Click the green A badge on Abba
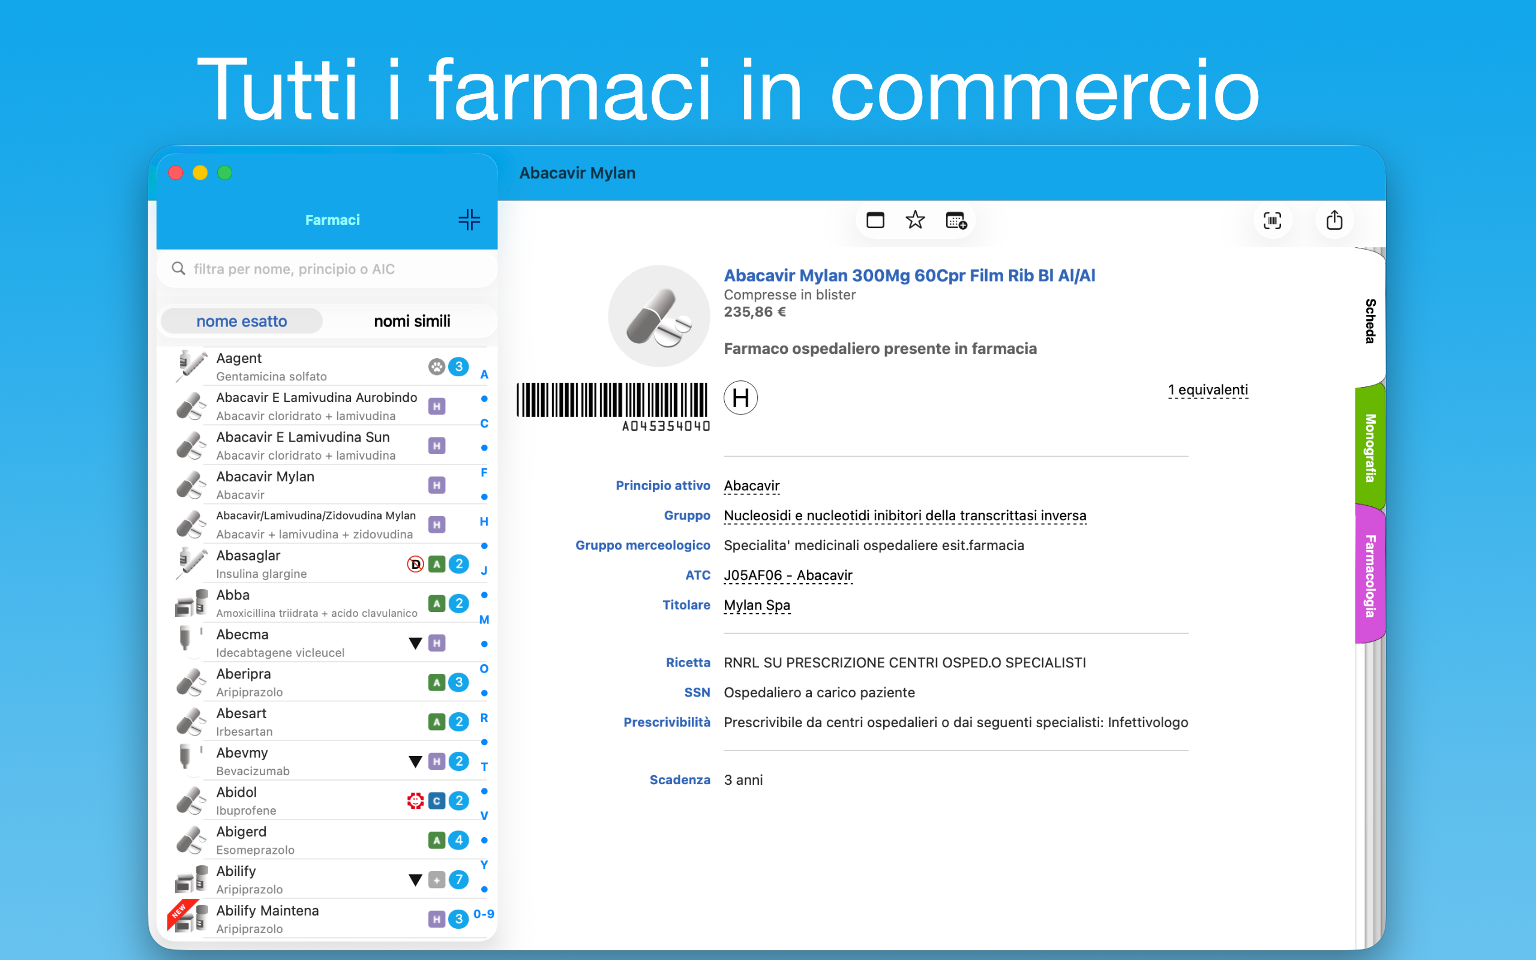Screen dimensions: 1536x960 click(436, 603)
